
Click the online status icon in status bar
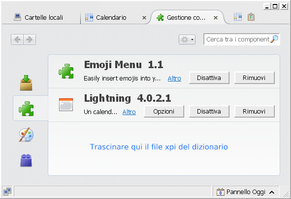(7, 192)
